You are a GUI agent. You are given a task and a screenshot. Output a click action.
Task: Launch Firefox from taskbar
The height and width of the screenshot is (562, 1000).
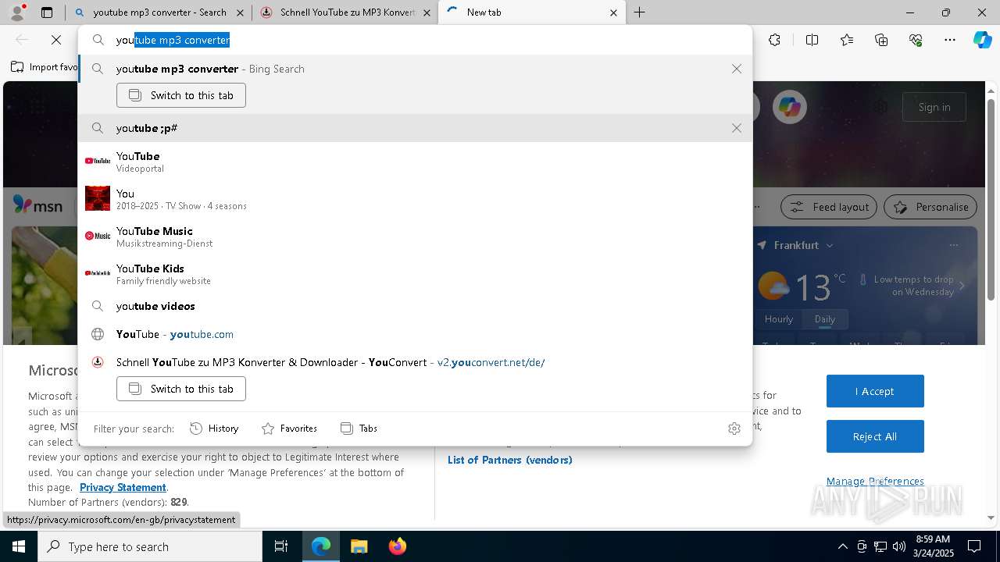(x=397, y=546)
